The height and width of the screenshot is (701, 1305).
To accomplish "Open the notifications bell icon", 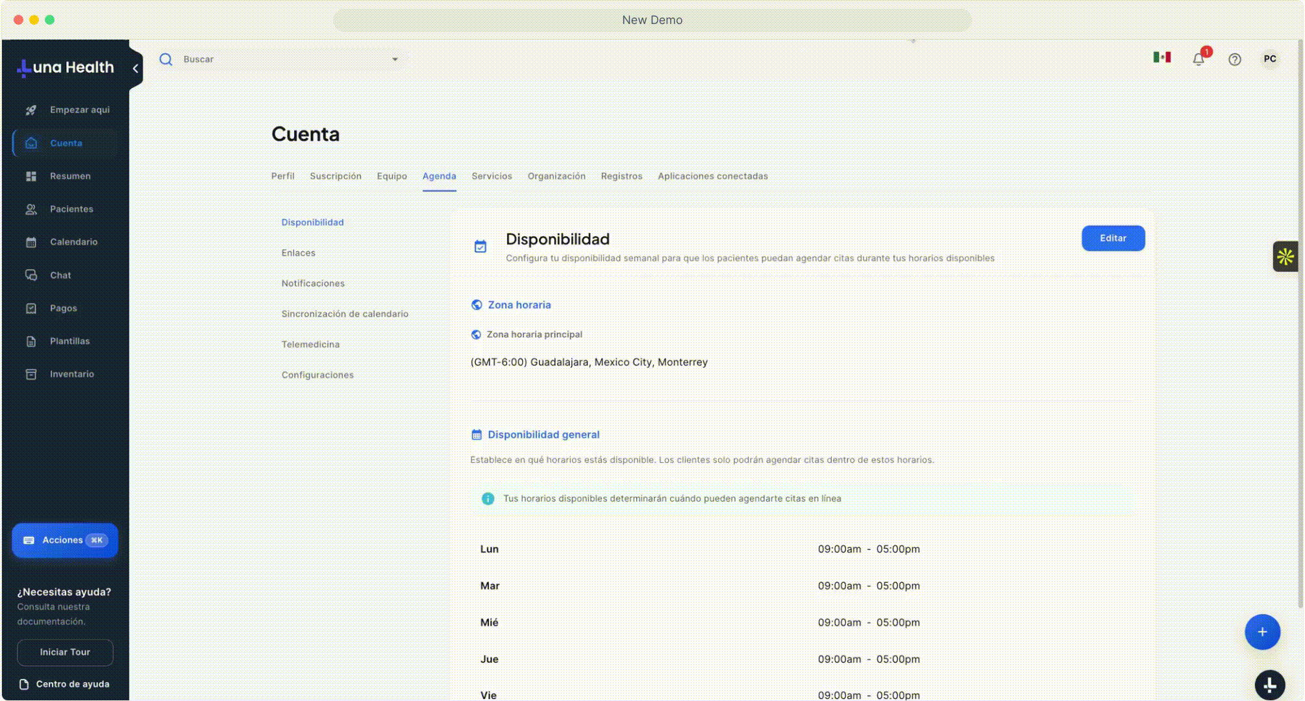I will tap(1199, 59).
